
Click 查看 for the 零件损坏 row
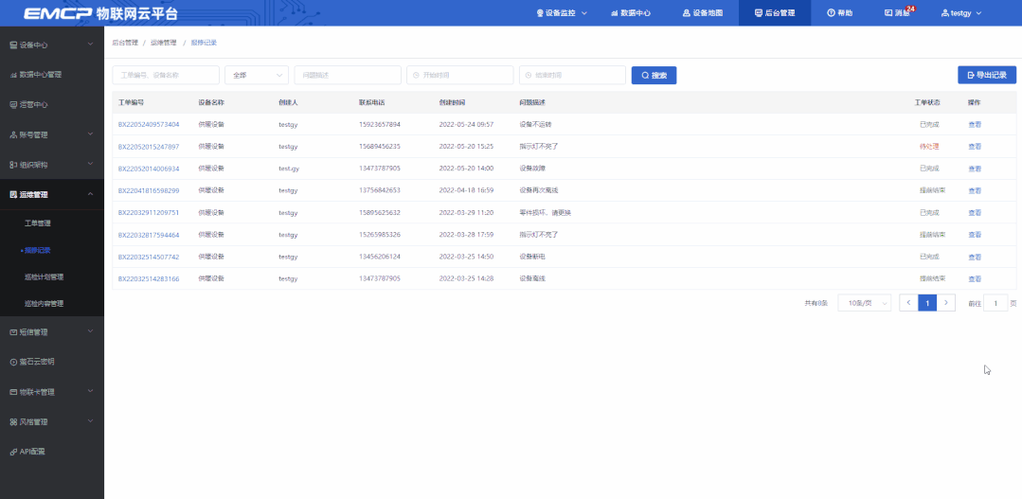tap(975, 213)
